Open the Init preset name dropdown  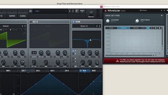[x=50, y=11]
